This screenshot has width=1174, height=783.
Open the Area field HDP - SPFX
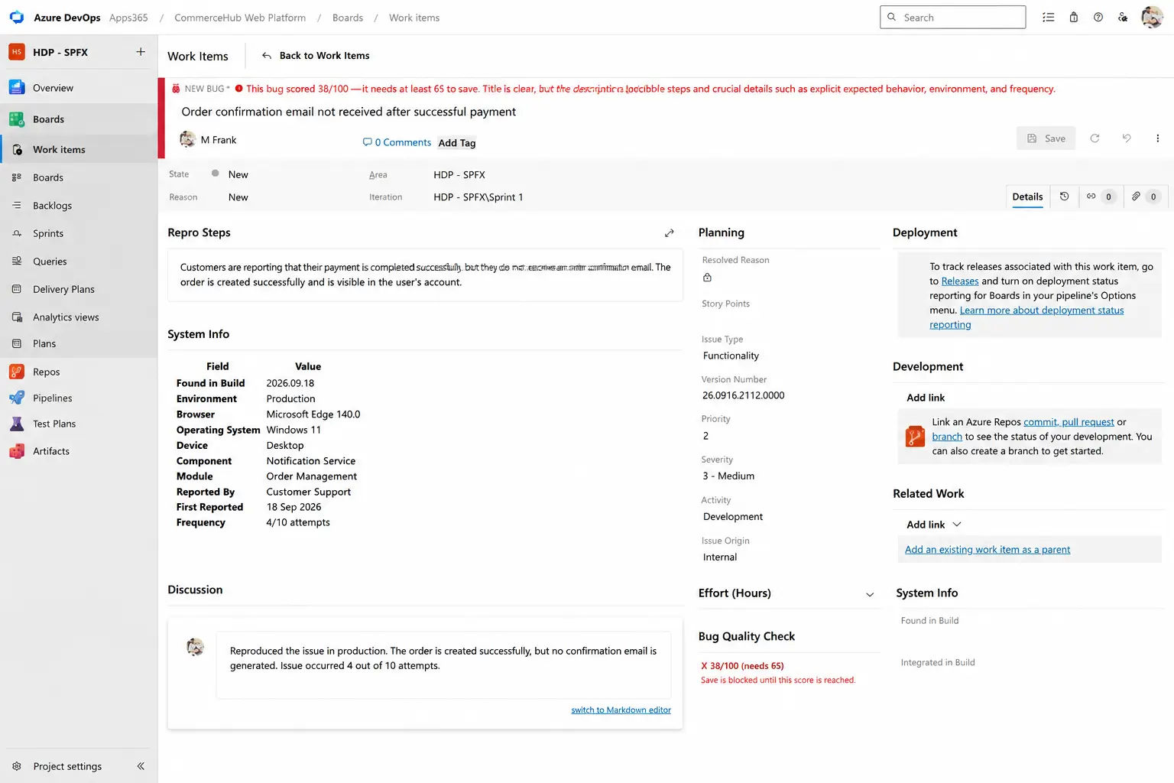pyautogui.click(x=459, y=175)
